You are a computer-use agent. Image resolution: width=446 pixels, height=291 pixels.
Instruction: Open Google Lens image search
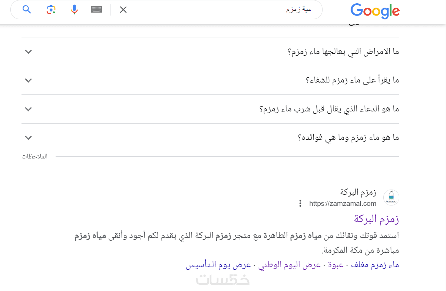pyautogui.click(x=51, y=10)
